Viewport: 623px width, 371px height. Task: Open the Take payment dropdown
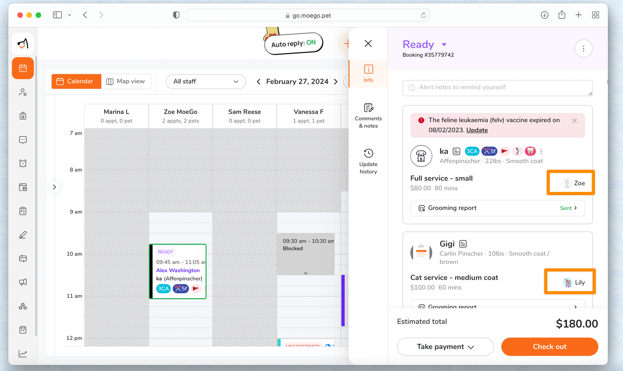click(445, 347)
